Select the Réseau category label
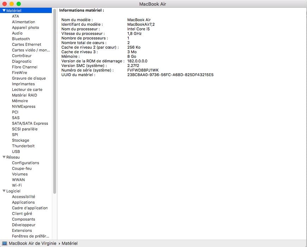This screenshot has width=307, height=247. click(x=13, y=157)
